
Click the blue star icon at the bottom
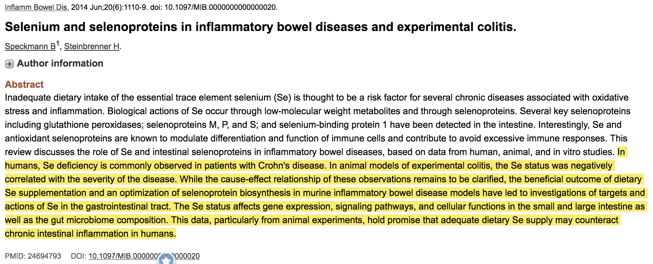pyautogui.click(x=166, y=259)
